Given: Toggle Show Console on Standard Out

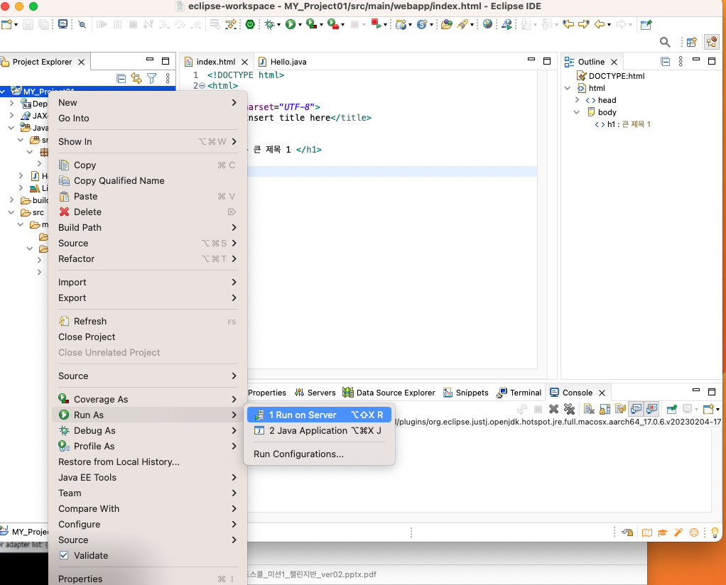Looking at the screenshot, I should 636,409.
